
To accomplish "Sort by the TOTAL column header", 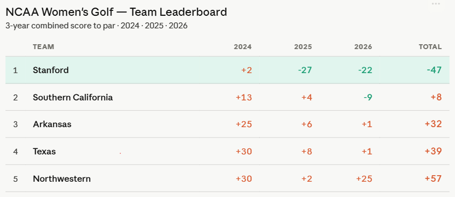I will (x=430, y=47).
